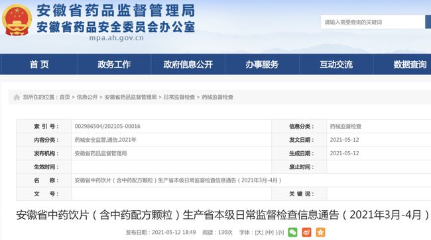This screenshot has height=240, width=431.
Task: Open the 政务工作 navigation tab
Action: (x=114, y=64)
